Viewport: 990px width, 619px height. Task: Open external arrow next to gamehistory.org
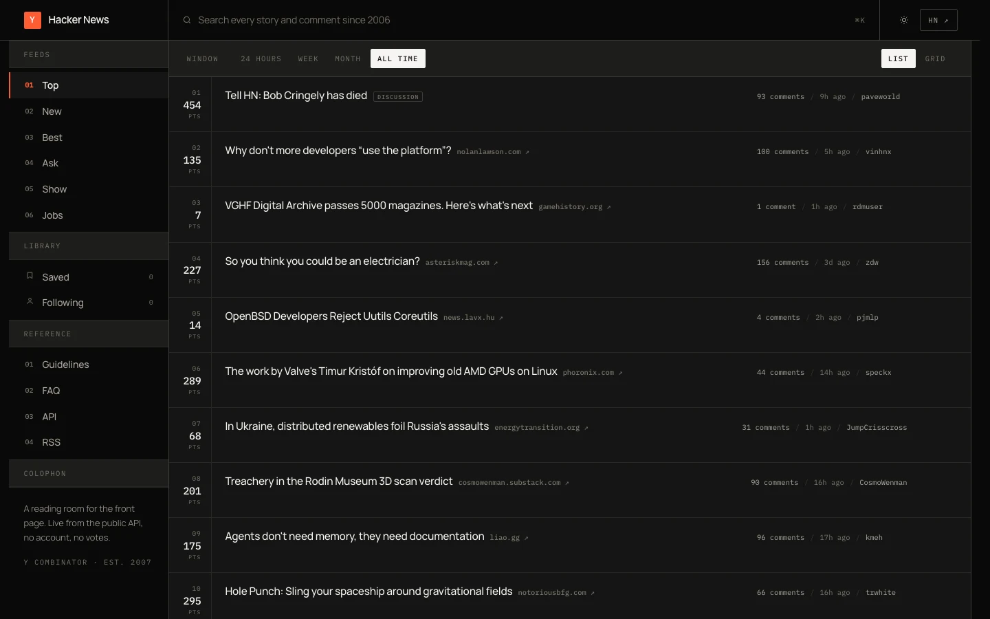(608, 207)
